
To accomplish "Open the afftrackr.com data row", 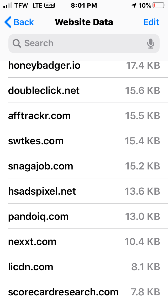I will pyautogui.click(x=84, y=115).
